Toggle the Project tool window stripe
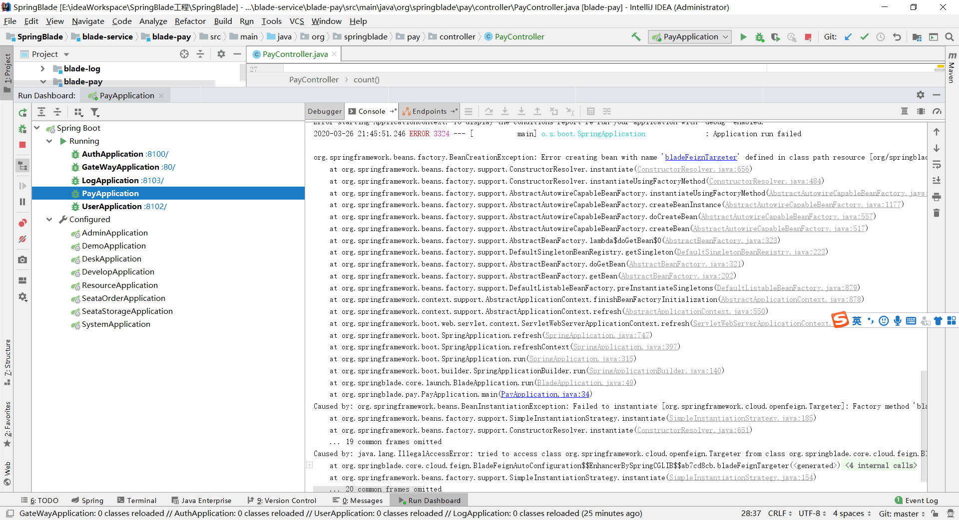The image size is (959, 520). tap(7, 73)
